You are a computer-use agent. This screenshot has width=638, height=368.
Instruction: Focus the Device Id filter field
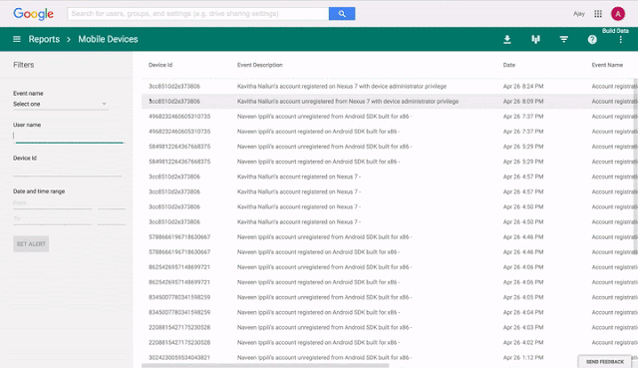tap(68, 170)
